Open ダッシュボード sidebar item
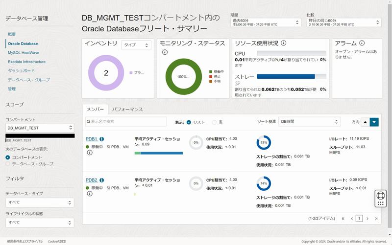Screen dimensions: 392x245 (x=21, y=70)
